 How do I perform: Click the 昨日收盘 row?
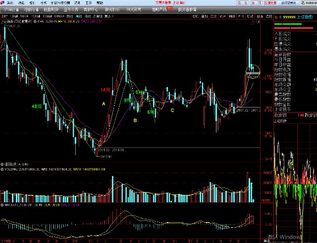(295, 64)
